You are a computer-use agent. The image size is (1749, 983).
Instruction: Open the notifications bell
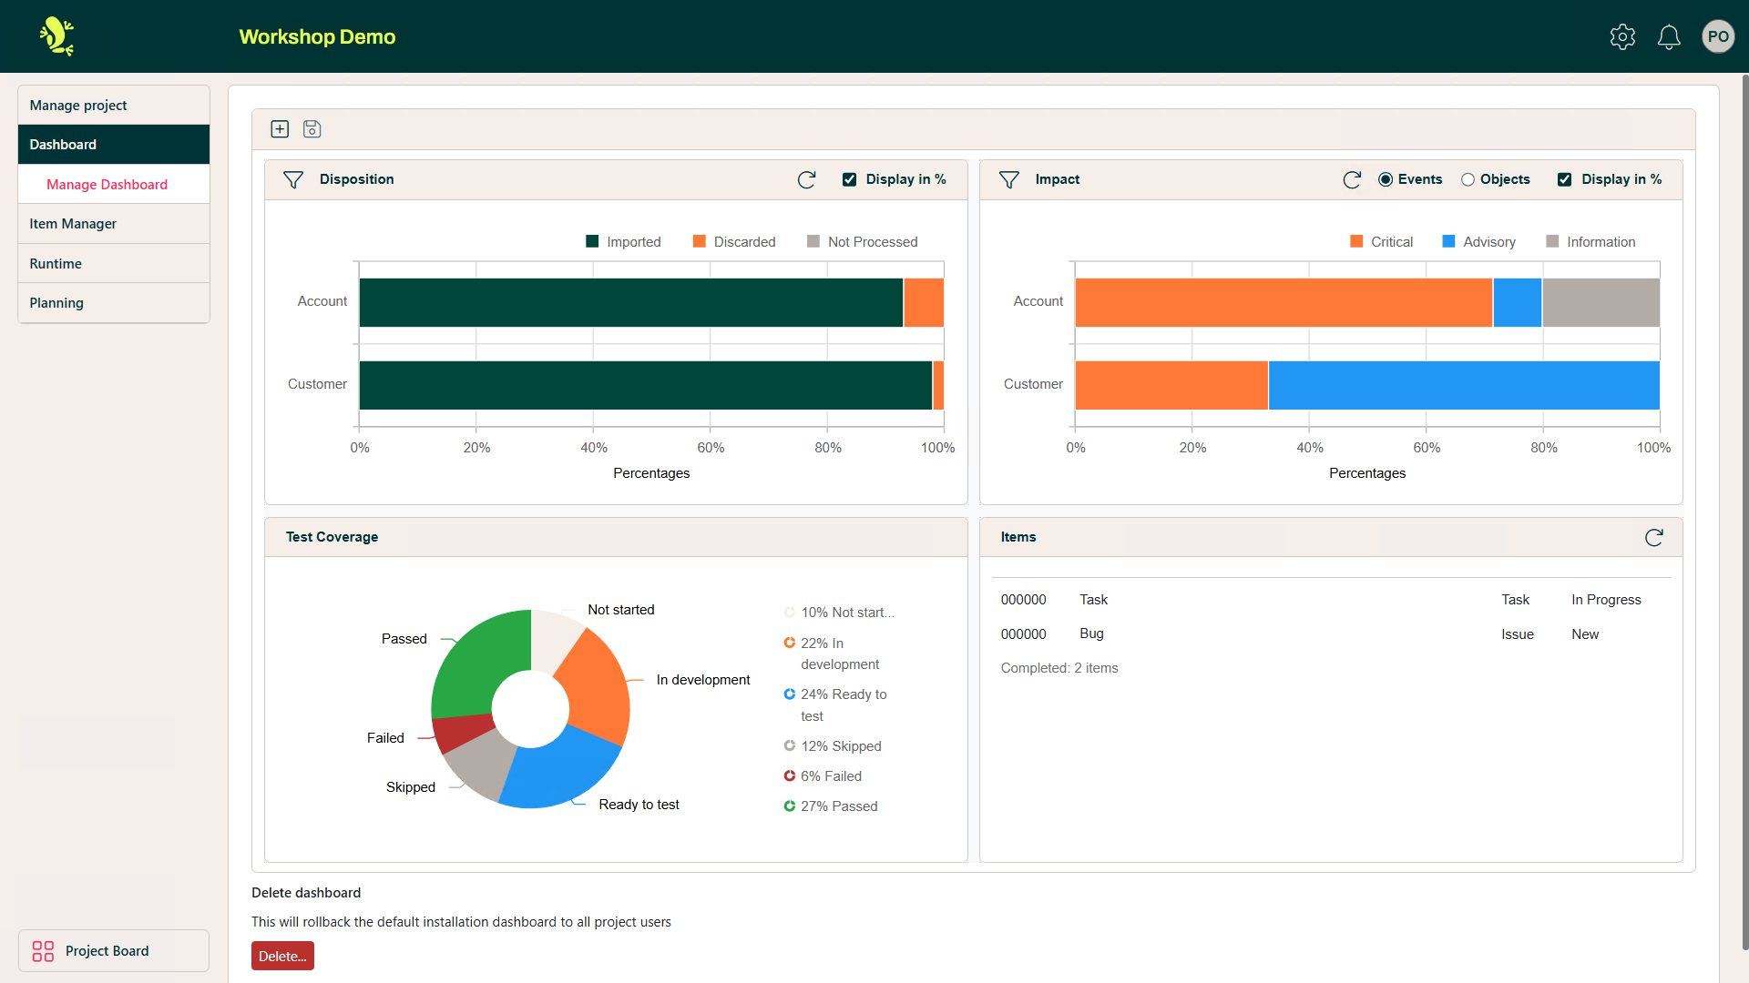[1669, 36]
